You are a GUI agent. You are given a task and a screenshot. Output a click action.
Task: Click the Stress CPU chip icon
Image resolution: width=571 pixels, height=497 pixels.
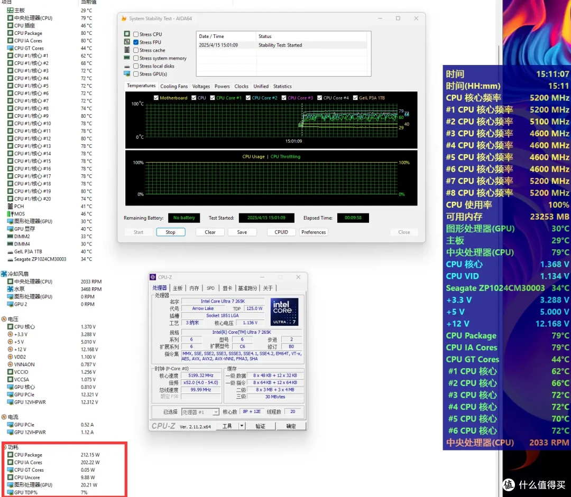pyautogui.click(x=127, y=34)
